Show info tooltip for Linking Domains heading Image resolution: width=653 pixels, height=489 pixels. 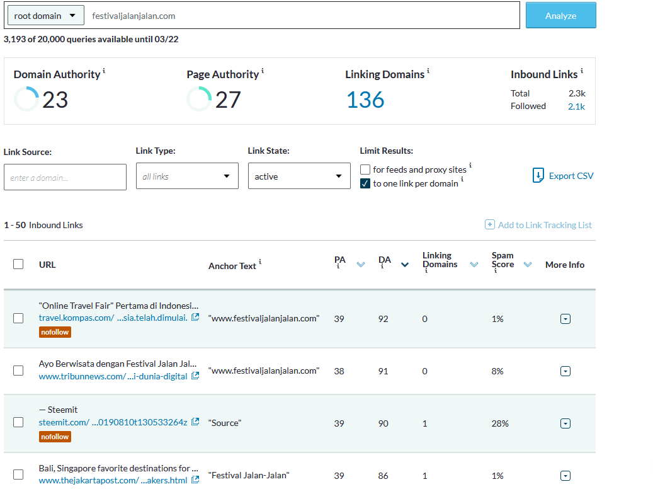(x=428, y=71)
